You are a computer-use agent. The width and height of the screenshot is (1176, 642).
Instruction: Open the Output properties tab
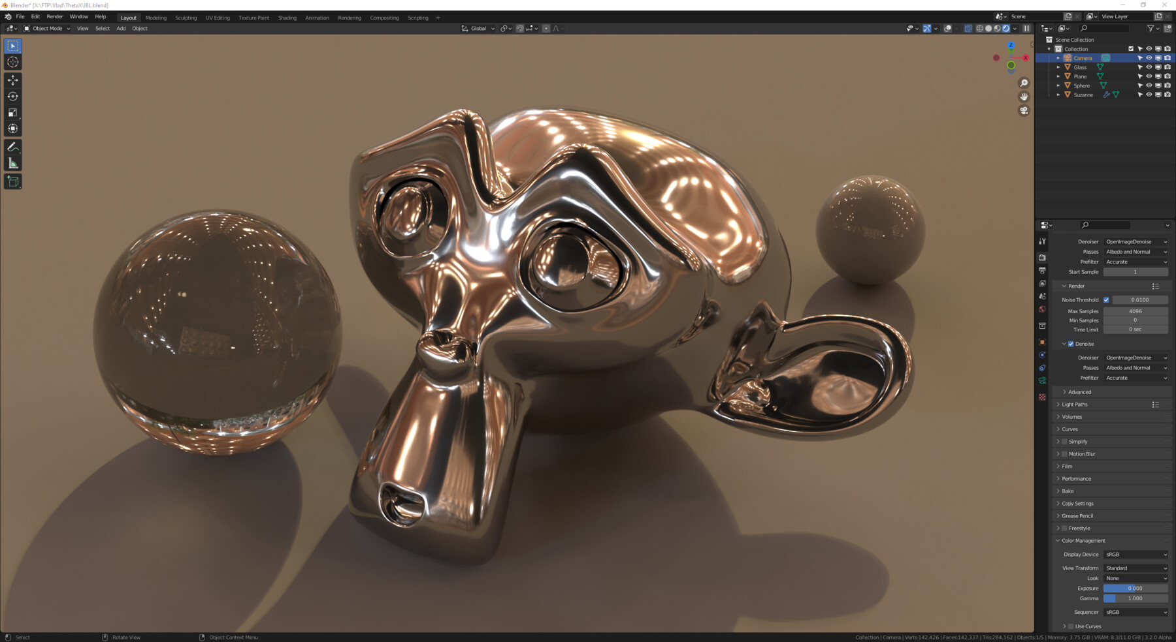click(1042, 270)
